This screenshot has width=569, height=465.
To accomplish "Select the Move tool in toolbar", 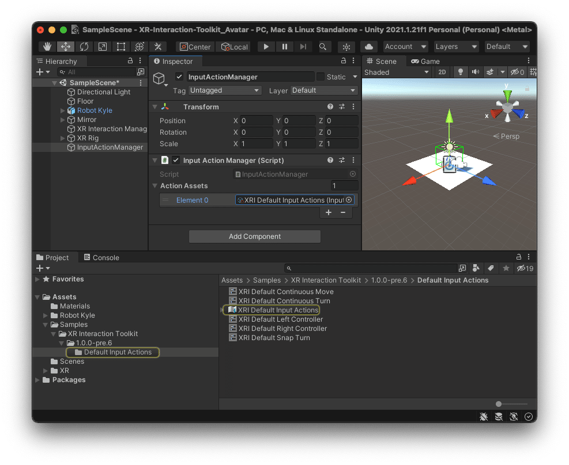I will 65,47.
